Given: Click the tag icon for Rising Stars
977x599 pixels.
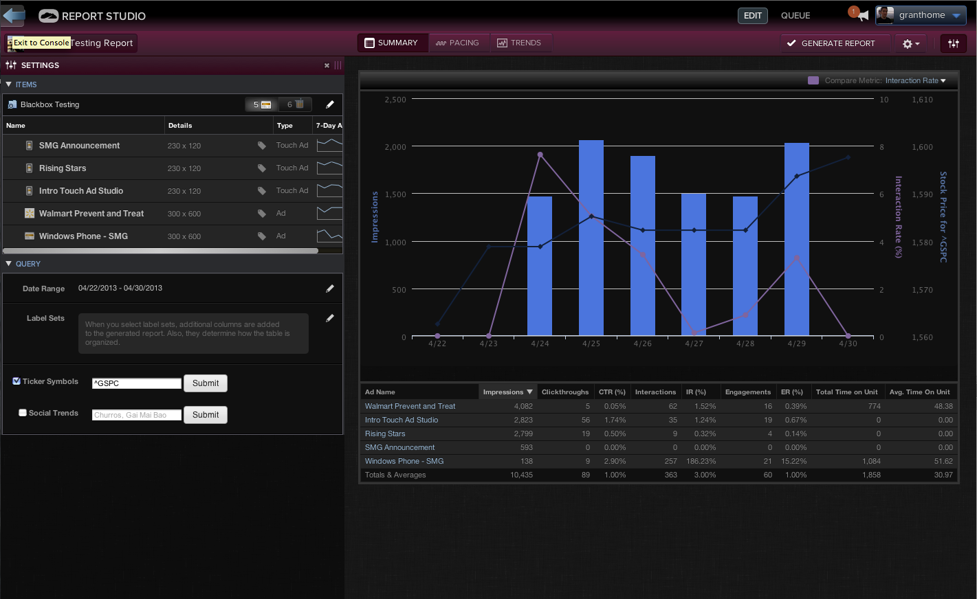Looking at the screenshot, I should [262, 168].
